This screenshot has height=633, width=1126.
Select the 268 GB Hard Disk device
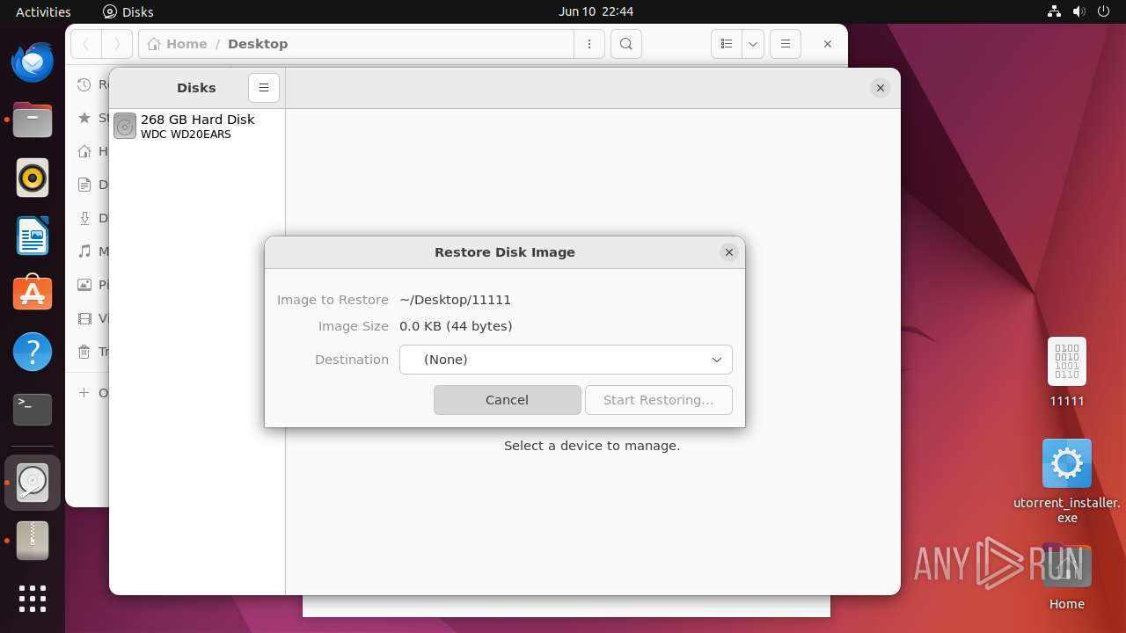tap(197, 126)
